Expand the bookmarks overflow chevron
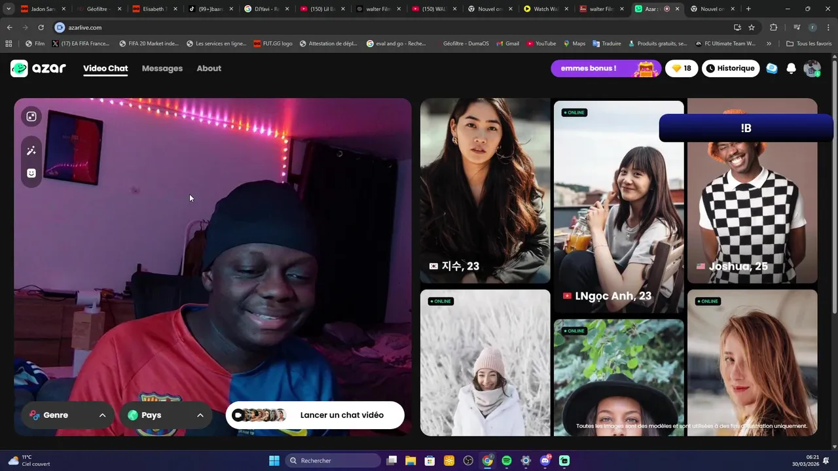Viewport: 838px width, 471px height. [x=769, y=44]
